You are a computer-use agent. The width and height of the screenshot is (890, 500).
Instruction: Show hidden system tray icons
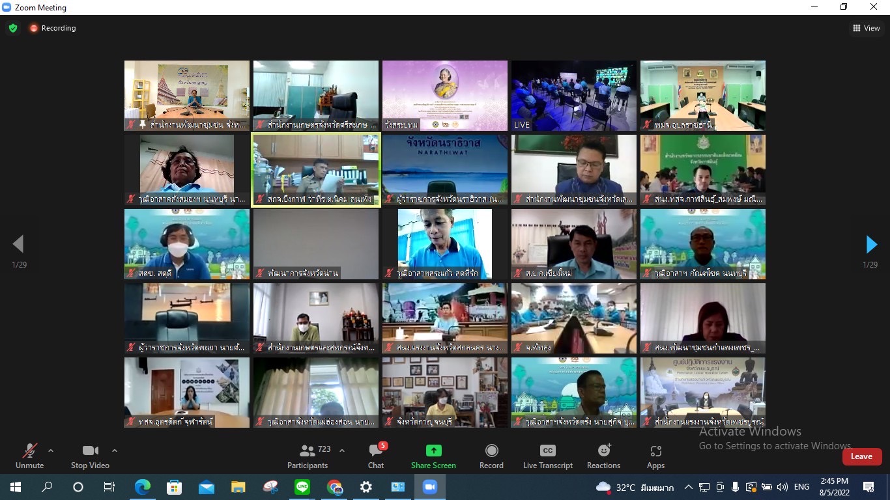688,487
